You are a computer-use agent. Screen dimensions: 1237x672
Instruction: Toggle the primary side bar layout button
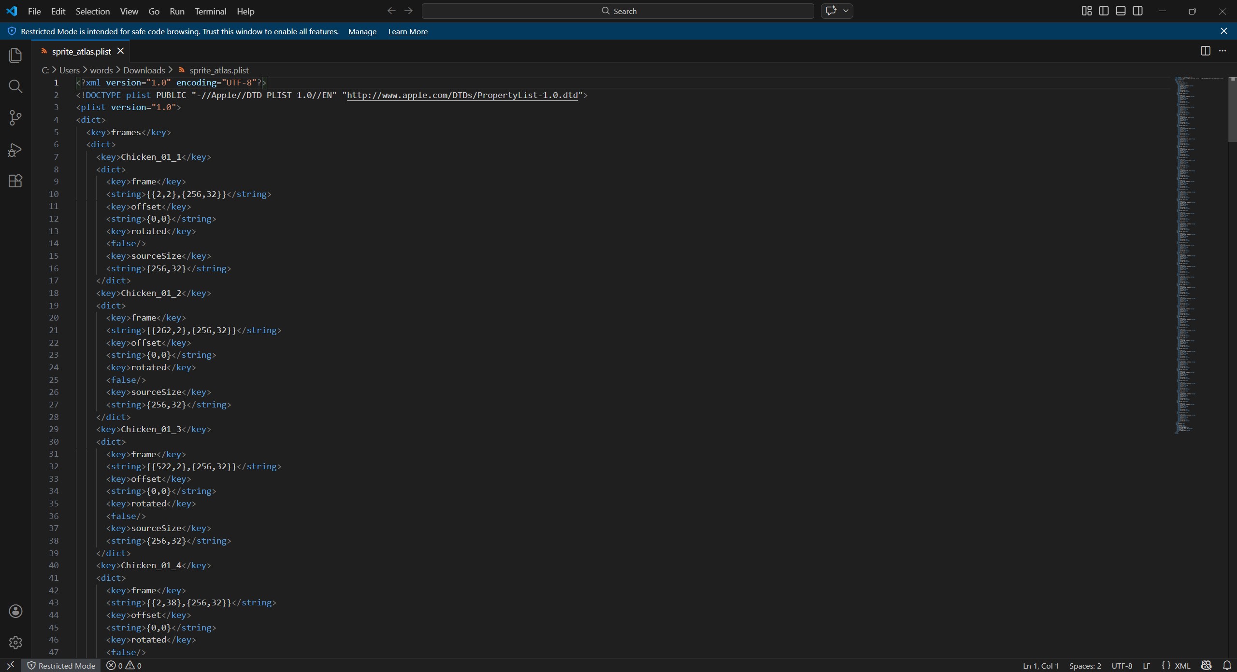coord(1104,11)
